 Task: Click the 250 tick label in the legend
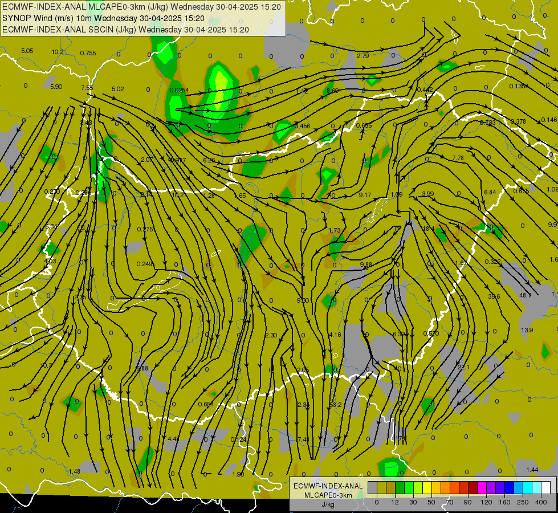tap(523, 502)
